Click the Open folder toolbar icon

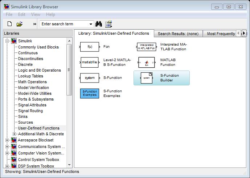tap(20, 24)
